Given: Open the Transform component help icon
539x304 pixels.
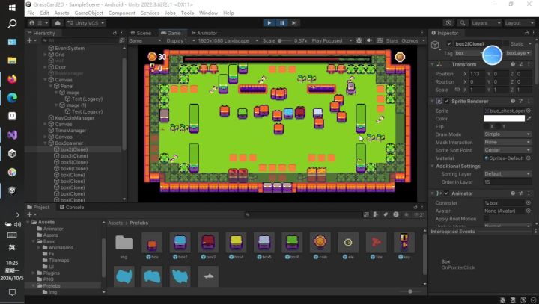Looking at the screenshot, I should [x=513, y=64].
